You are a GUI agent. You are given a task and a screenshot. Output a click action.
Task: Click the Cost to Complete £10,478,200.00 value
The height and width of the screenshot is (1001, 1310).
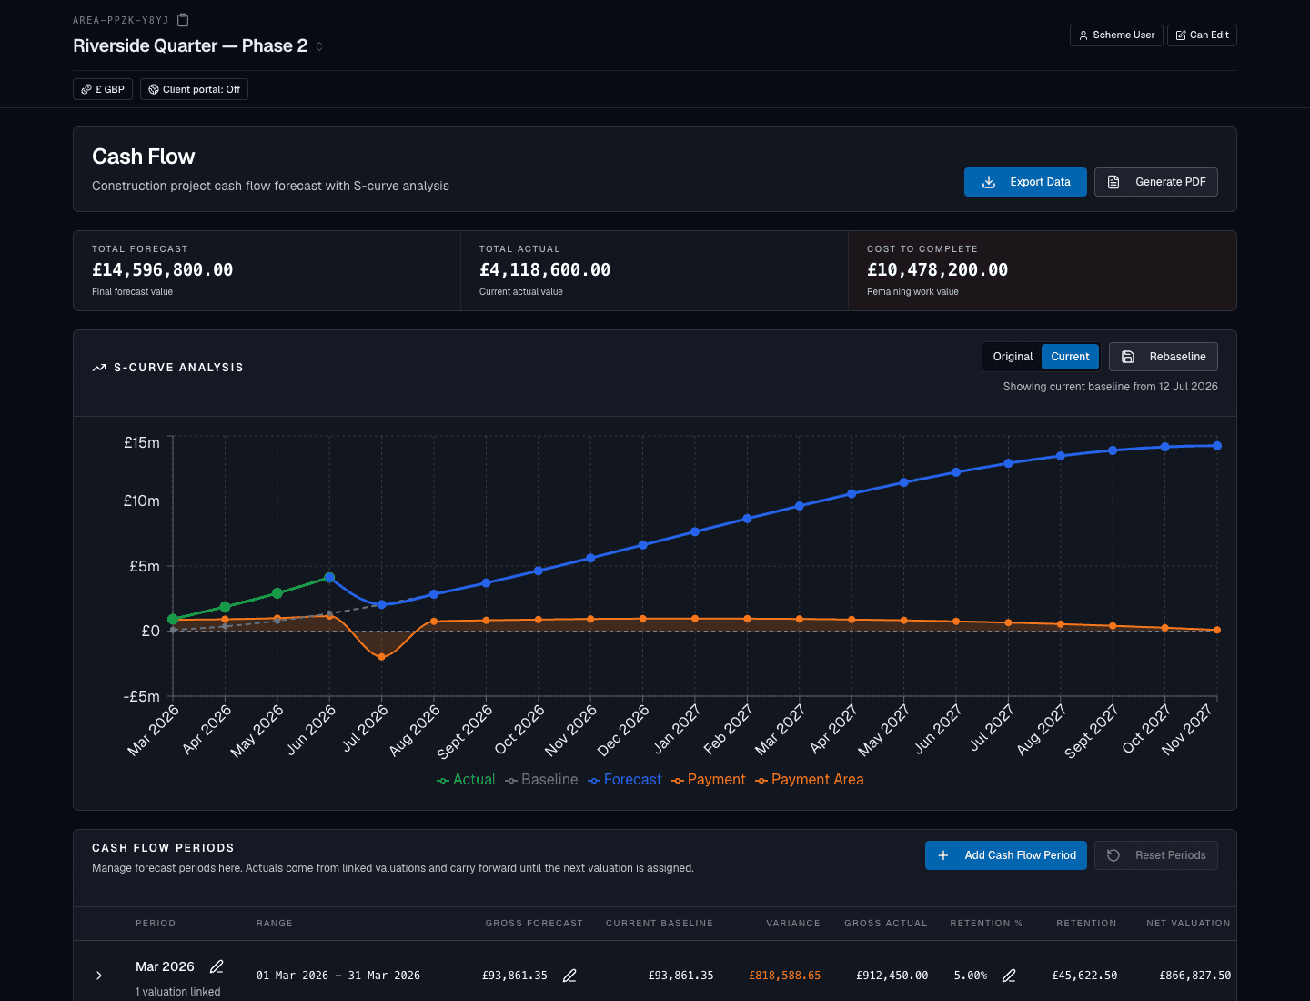937,270
